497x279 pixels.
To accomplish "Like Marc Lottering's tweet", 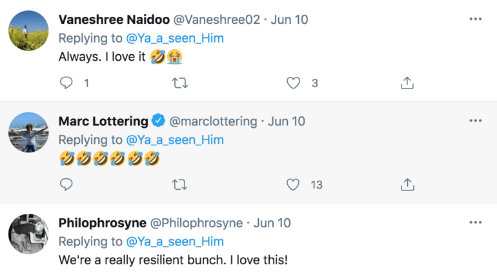I will 293,185.
